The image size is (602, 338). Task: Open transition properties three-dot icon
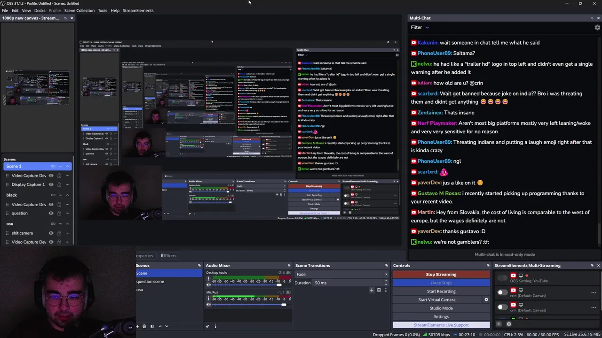point(386,290)
